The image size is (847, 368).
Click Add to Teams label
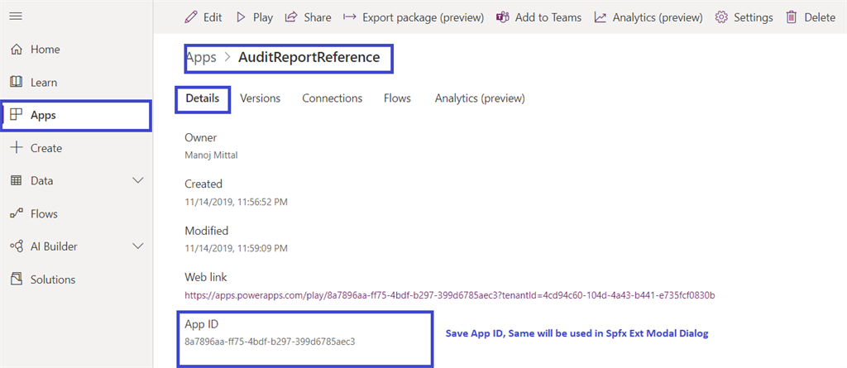coord(548,17)
